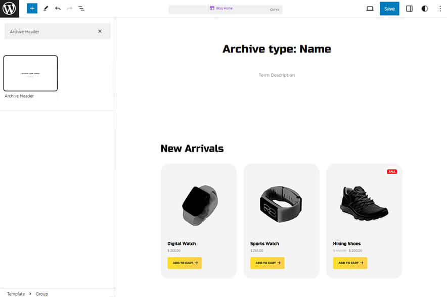The width and height of the screenshot is (447, 297).
Task: Click the Redo arrow
Action: (x=69, y=8)
